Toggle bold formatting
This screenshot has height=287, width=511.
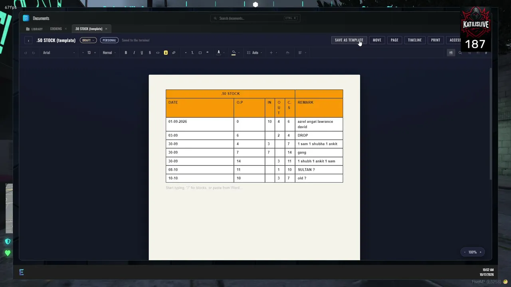(x=126, y=53)
